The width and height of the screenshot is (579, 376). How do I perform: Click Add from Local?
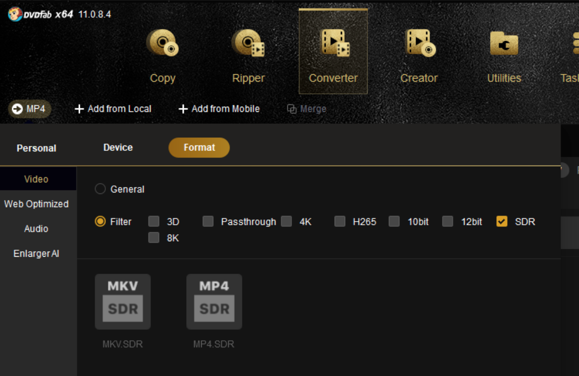coord(113,109)
